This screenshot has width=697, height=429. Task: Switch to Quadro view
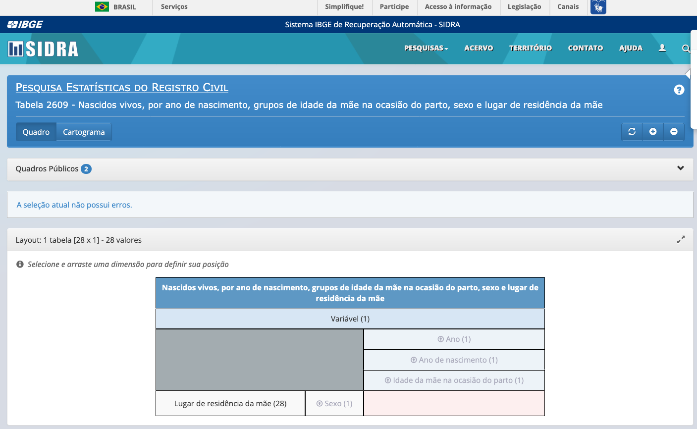point(36,132)
